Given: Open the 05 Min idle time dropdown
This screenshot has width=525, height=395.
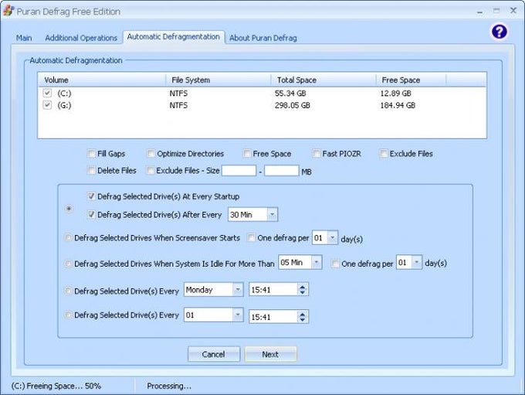Looking at the screenshot, I should coord(316,262).
